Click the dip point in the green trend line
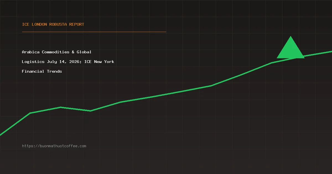This screenshot has height=174, width=332. [x=90, y=111]
